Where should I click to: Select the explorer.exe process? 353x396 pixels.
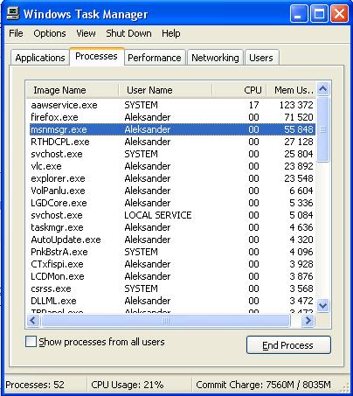[172, 178]
